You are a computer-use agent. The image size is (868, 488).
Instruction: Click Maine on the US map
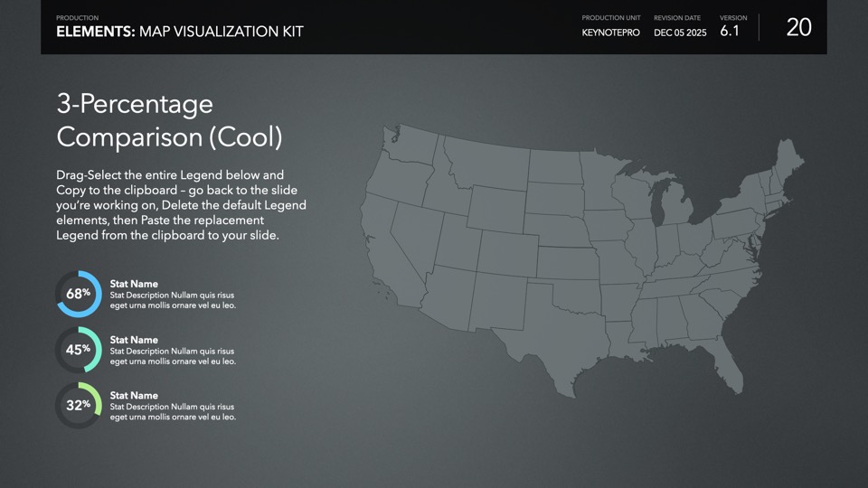(x=788, y=161)
